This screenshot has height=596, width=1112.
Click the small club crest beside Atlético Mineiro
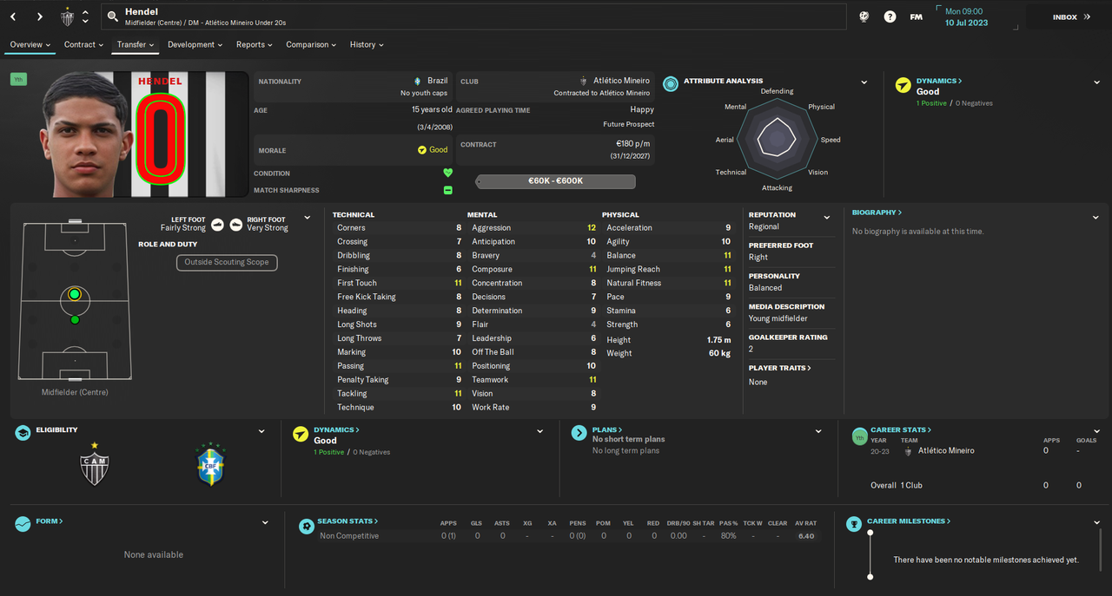coord(584,81)
